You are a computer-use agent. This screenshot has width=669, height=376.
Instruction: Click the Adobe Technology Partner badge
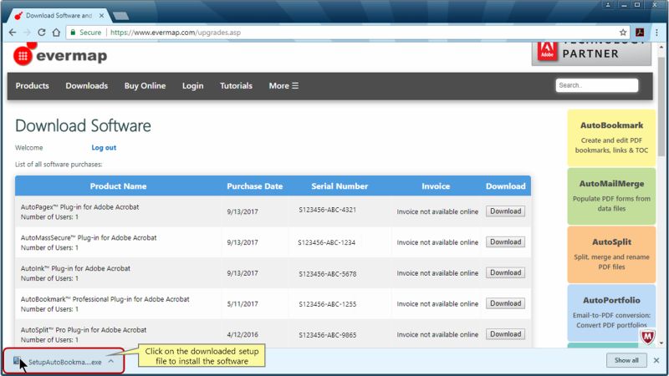coord(591,53)
